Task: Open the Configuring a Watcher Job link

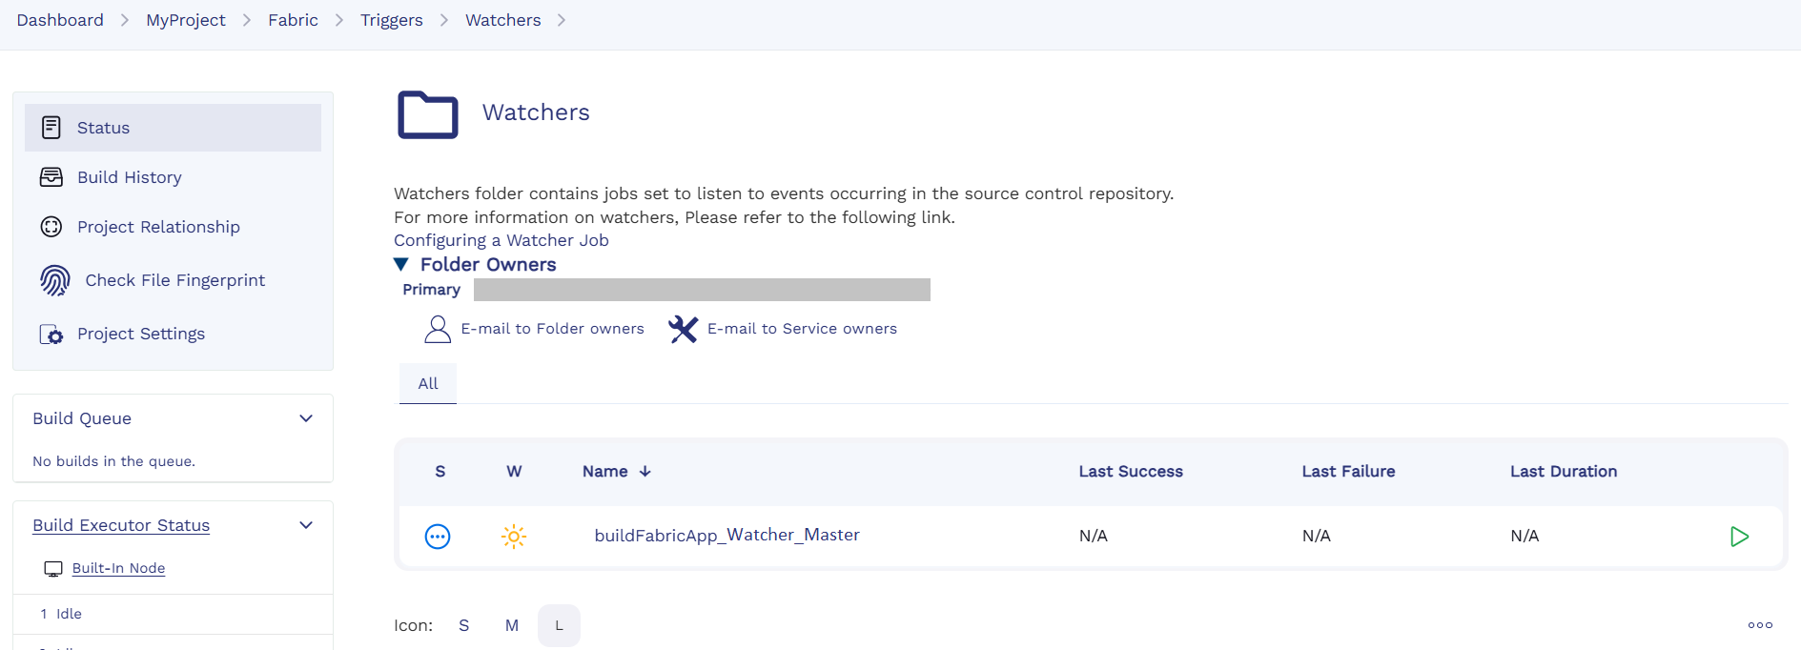Action: (x=501, y=240)
